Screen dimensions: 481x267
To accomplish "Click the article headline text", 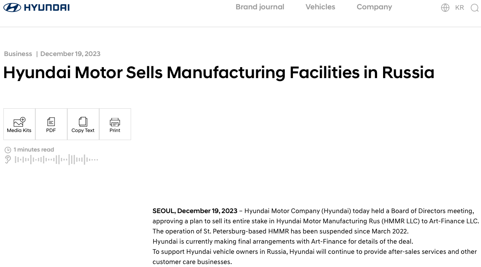I will click(x=218, y=73).
